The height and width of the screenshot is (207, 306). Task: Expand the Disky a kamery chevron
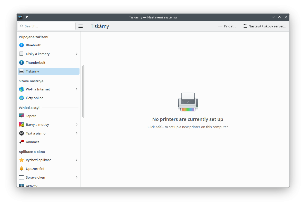(x=76, y=54)
